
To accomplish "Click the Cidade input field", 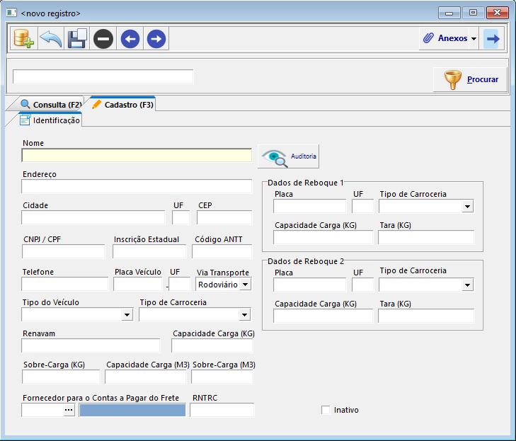I will tap(93, 217).
